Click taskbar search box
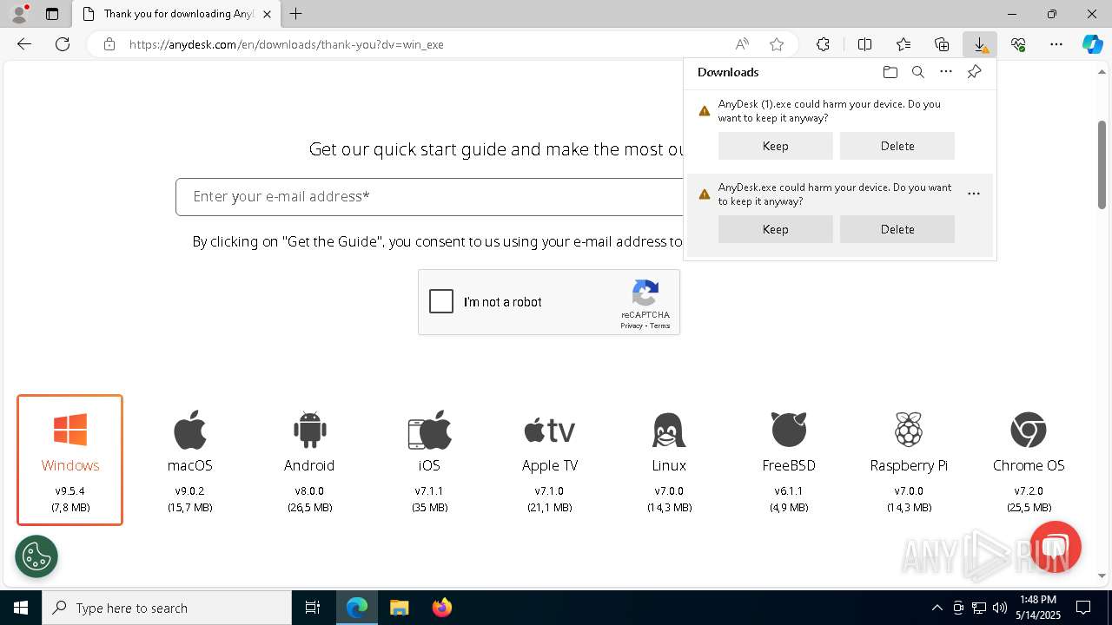Image resolution: width=1112 pixels, height=625 pixels. click(167, 608)
